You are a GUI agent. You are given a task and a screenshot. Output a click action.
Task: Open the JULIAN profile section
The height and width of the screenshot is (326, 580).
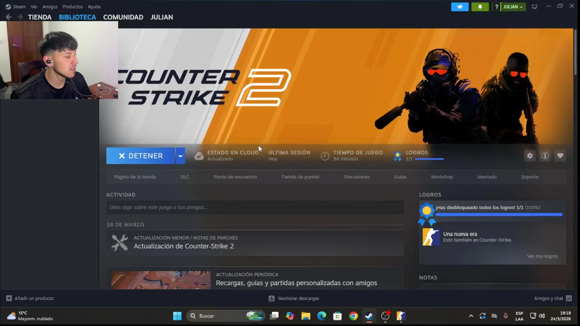(x=162, y=17)
